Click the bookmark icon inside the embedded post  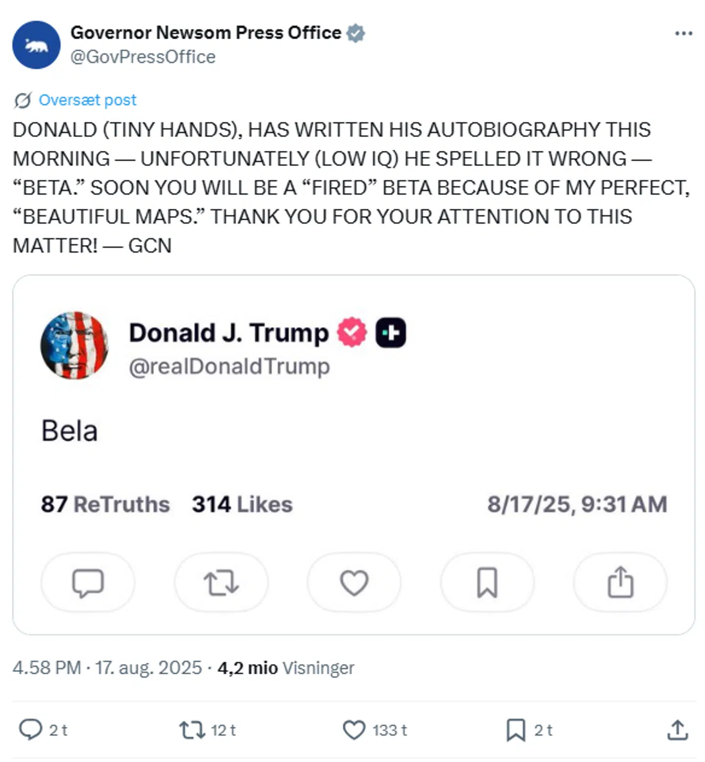pyautogui.click(x=487, y=582)
